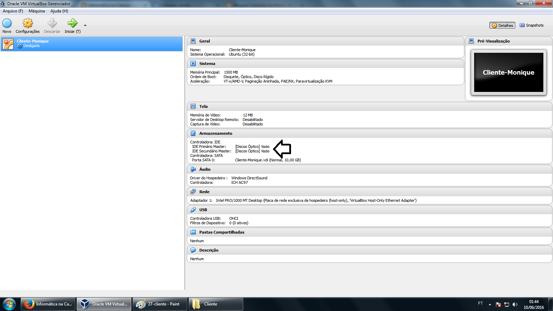Click 'Disquete, Óptico, Disco Rígido' boot order
The image size is (553, 311).
(249, 77)
